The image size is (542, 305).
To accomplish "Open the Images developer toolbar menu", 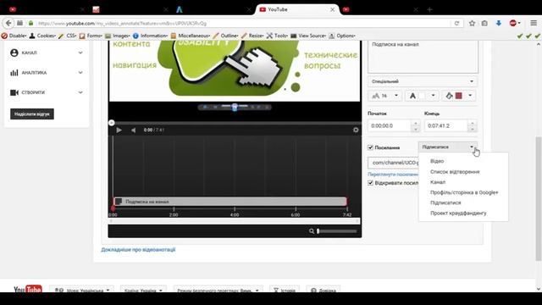I will coord(118,36).
